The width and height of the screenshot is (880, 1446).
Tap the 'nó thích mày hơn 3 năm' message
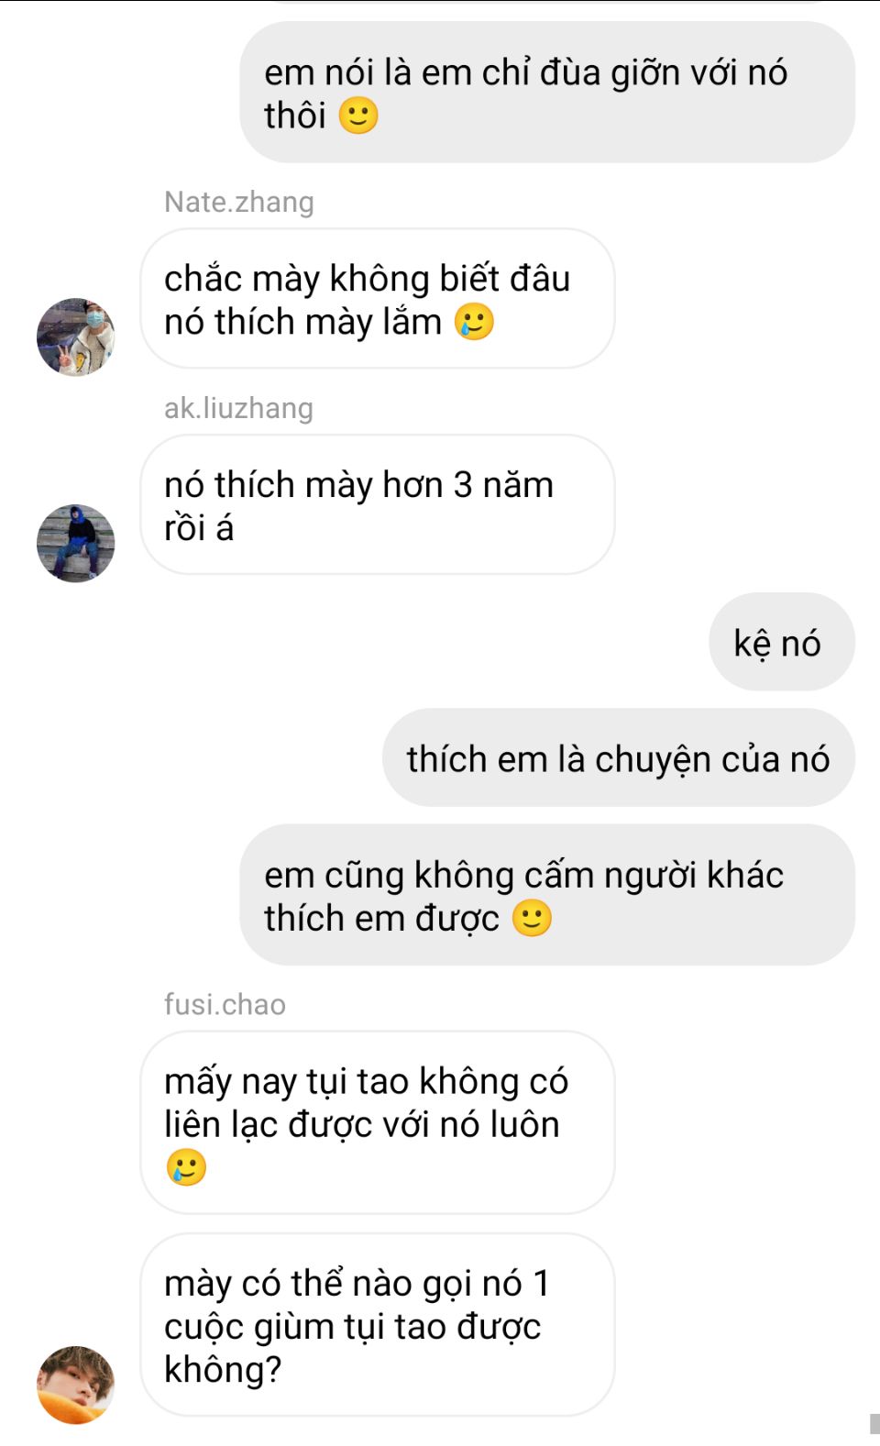pos(377,505)
